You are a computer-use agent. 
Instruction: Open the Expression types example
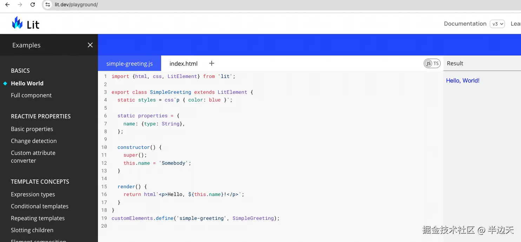click(33, 194)
